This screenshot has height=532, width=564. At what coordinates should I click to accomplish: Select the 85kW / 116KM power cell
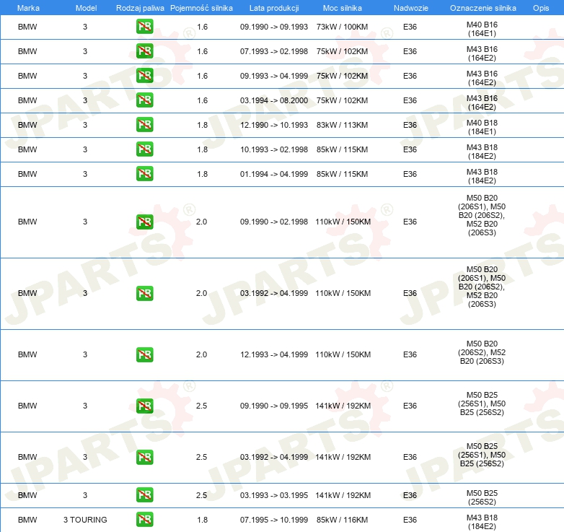point(342,520)
